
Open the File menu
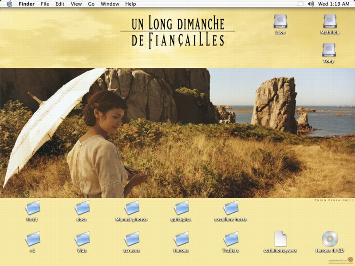(x=45, y=4)
